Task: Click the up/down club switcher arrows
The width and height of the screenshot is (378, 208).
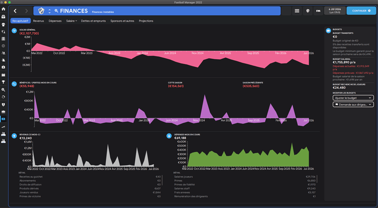Action: [50, 10]
